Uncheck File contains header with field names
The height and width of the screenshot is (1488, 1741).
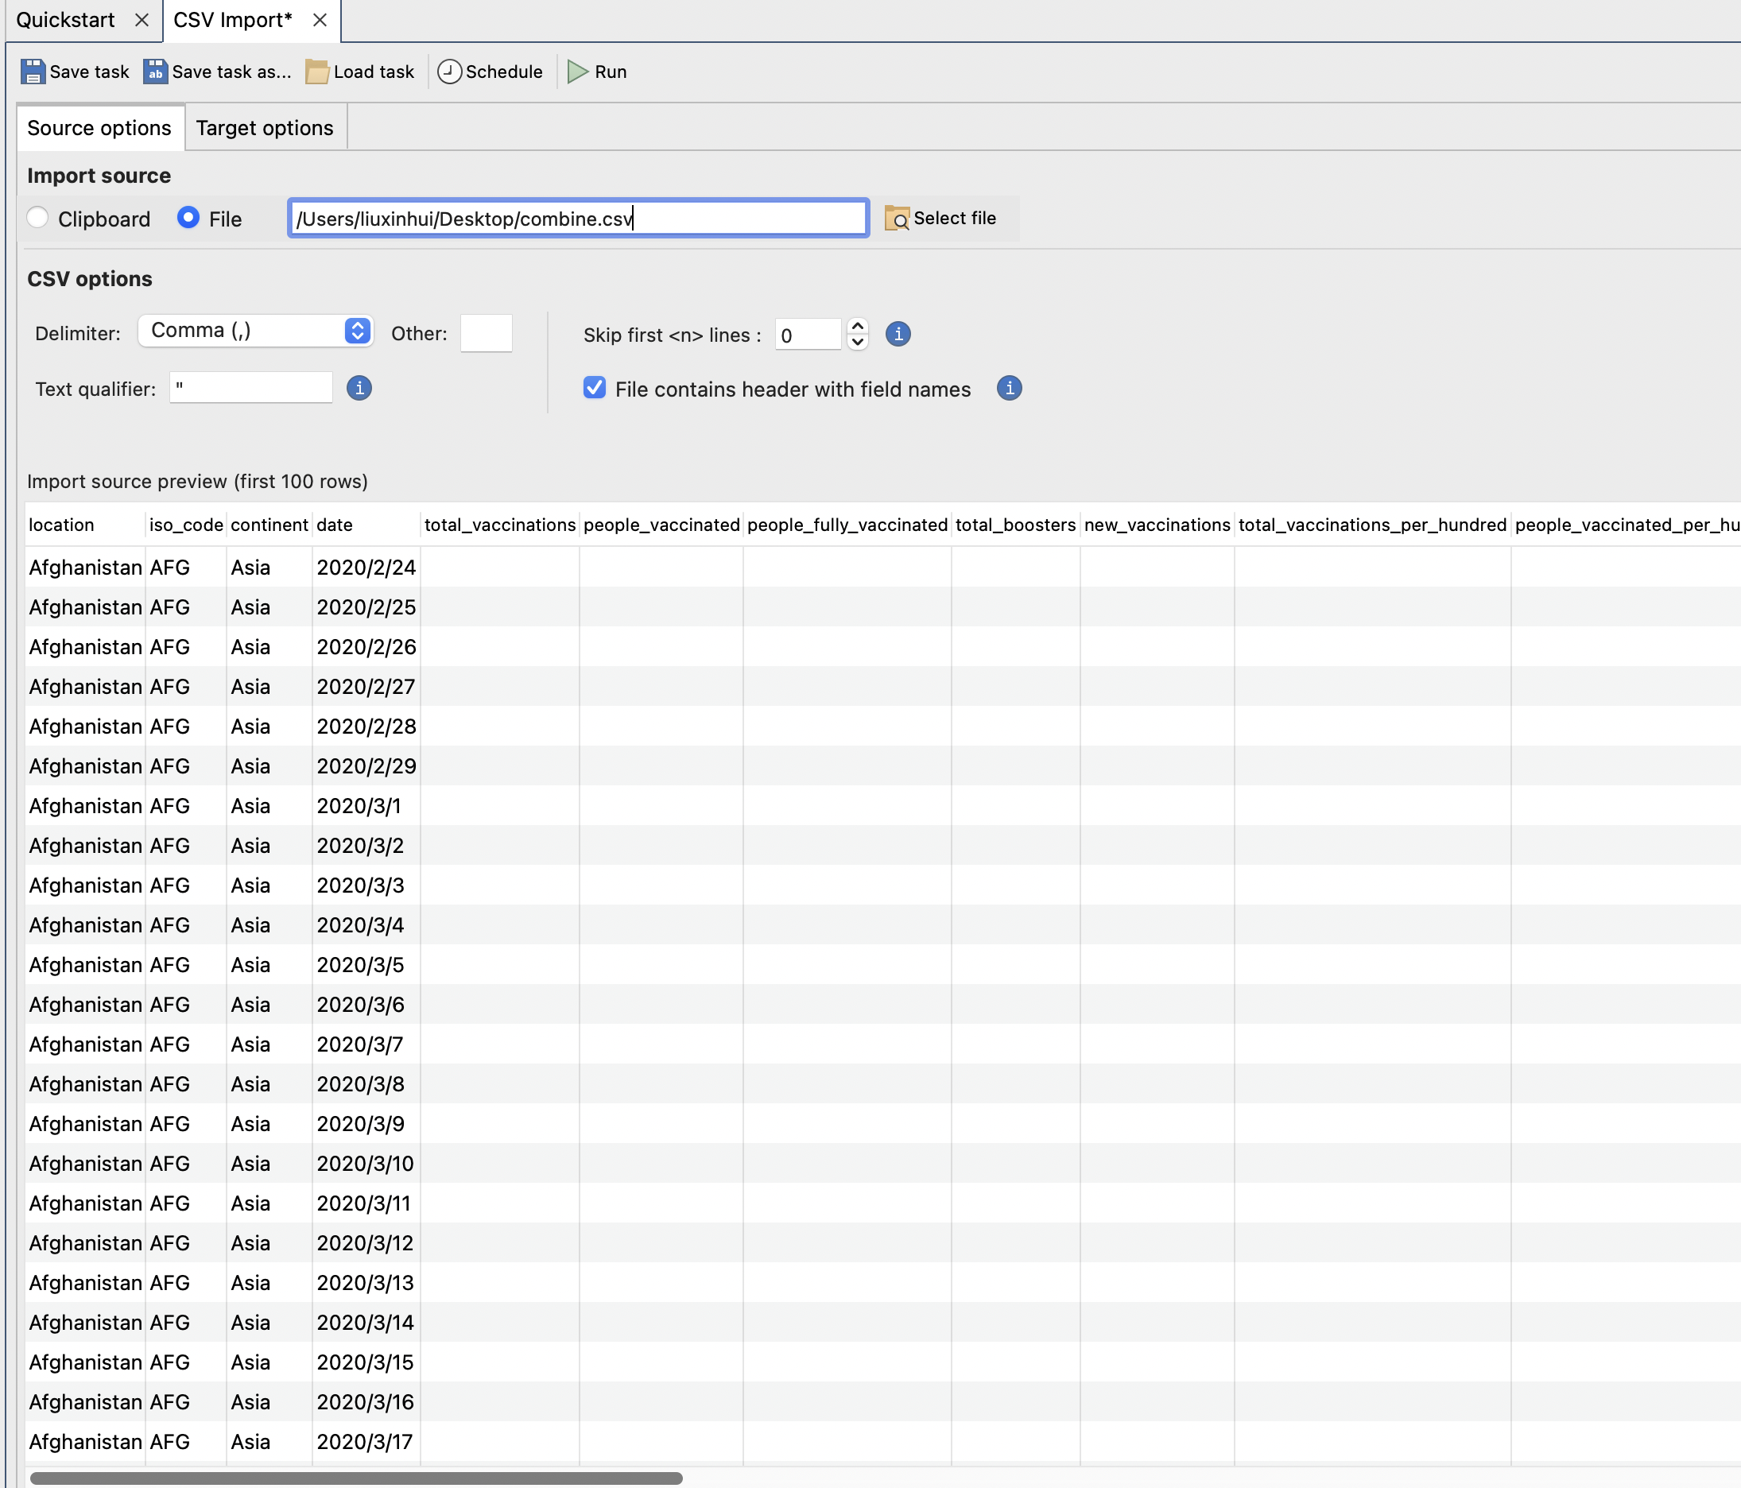pyautogui.click(x=594, y=388)
